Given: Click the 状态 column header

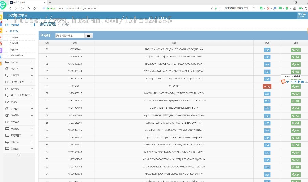Looking at the screenshot, I should click(x=267, y=43).
